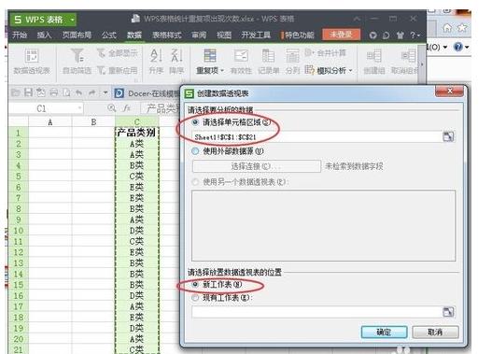Switch to the 审阅 ribbon tab
Screen dimensions: 492x354
[199, 35]
